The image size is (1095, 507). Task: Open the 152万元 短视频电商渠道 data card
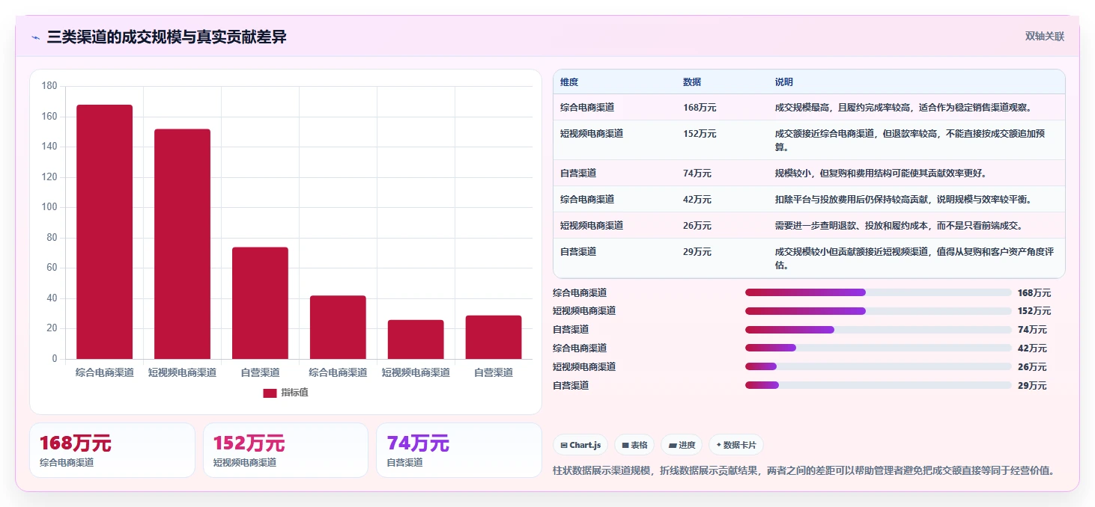[x=285, y=450]
